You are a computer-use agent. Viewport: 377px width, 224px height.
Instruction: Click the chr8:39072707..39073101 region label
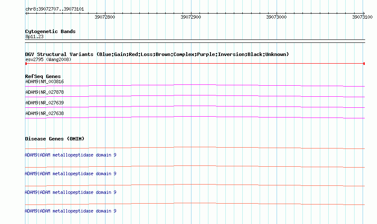(x=55, y=9)
